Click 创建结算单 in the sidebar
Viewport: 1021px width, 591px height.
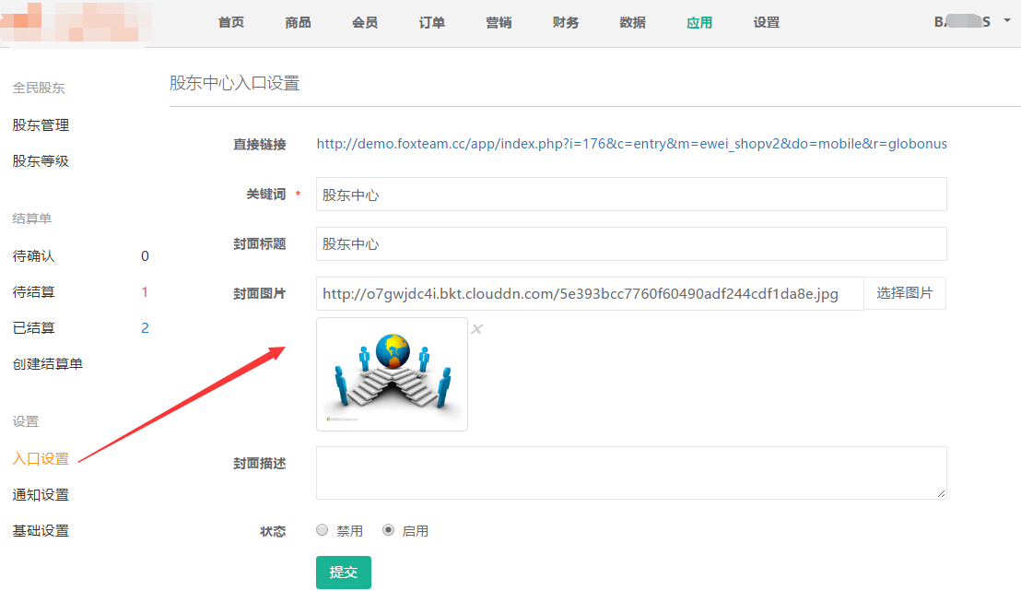(48, 364)
